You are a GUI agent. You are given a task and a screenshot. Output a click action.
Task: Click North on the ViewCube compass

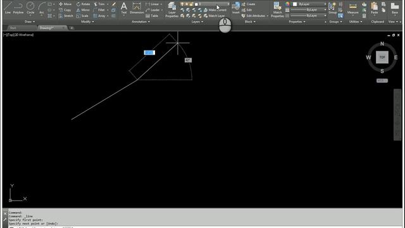pos(382,44)
